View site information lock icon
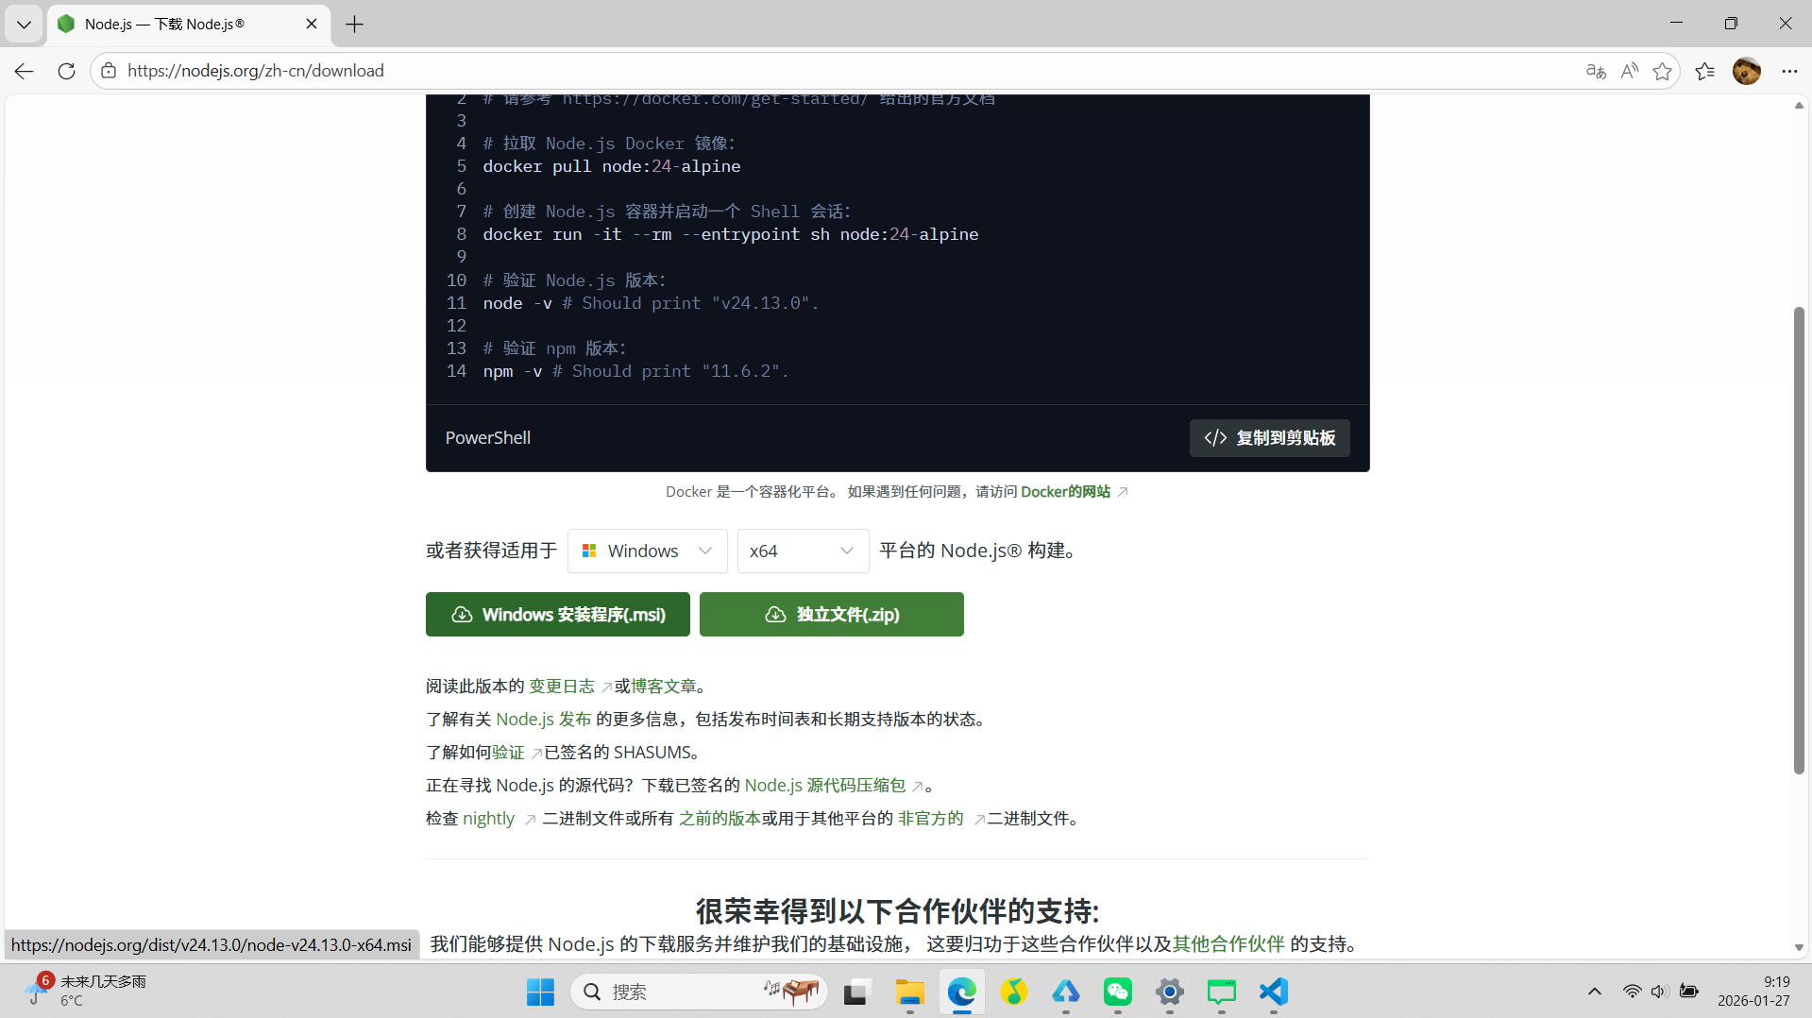1812x1018 pixels. 109,71
